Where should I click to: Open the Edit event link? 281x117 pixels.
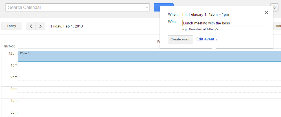pyautogui.click(x=207, y=39)
